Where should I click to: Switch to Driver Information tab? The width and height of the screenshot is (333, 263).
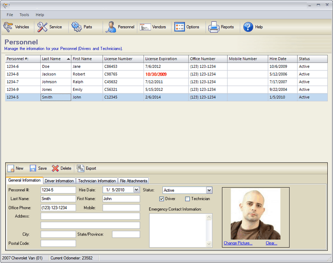(59, 181)
